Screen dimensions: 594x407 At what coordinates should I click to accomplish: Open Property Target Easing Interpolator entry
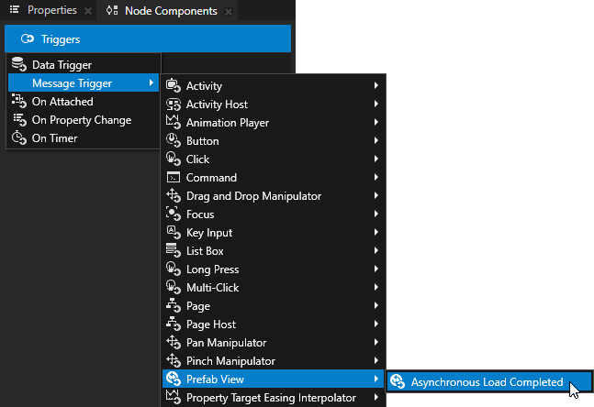pos(274,397)
